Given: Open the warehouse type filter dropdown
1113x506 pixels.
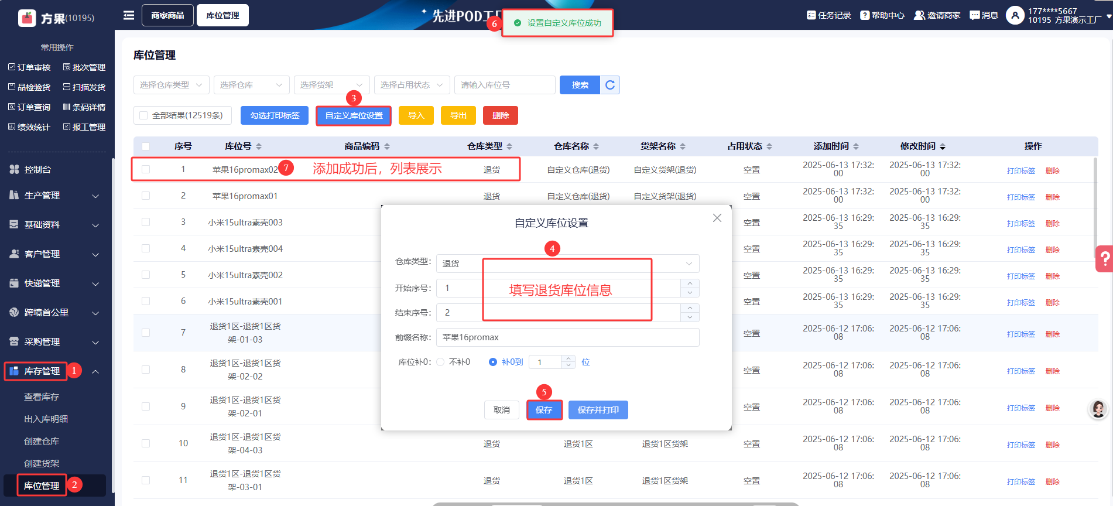Looking at the screenshot, I should (x=171, y=85).
